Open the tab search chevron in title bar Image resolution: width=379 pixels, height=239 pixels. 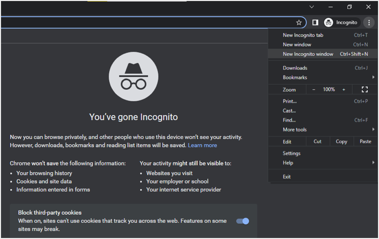click(x=311, y=7)
